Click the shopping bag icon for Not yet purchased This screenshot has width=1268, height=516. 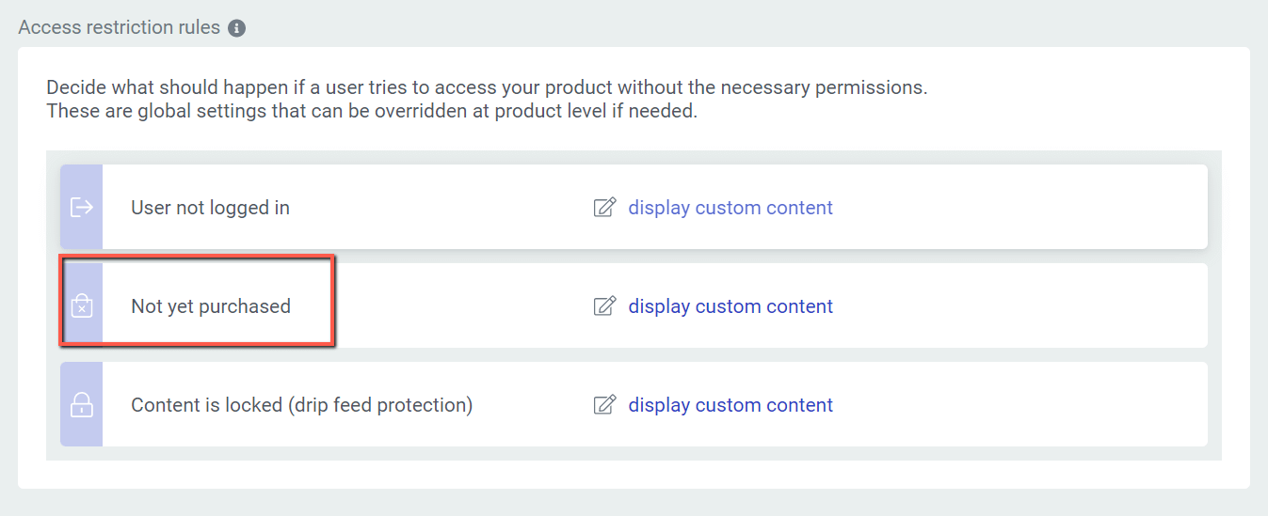point(82,306)
